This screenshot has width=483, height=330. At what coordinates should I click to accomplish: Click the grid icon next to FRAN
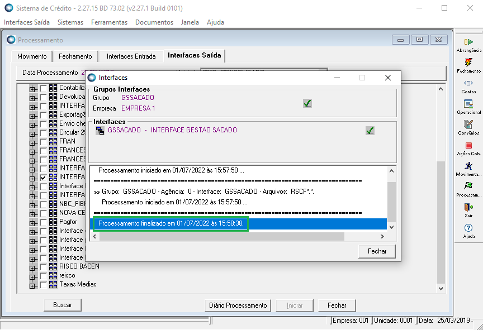point(53,141)
